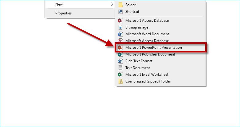Click the zipped folder icon
This screenshot has height=127, width=240.
120,81
